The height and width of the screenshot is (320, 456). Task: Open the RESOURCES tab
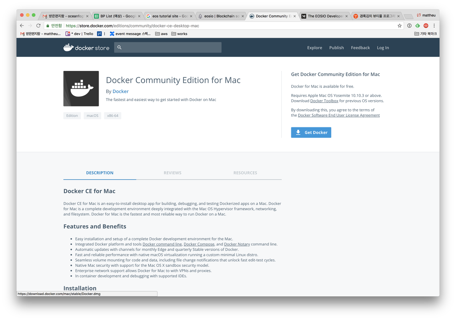click(245, 173)
